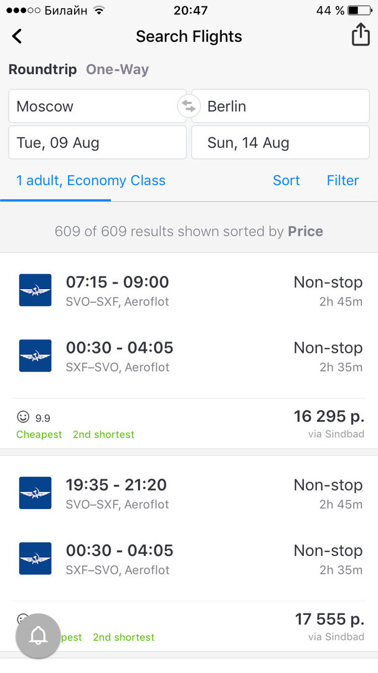Open the Filter options
The height and width of the screenshot is (673, 378).
[343, 180]
